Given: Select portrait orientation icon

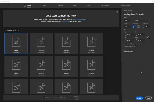Looking at the screenshot, I should 134,27.
